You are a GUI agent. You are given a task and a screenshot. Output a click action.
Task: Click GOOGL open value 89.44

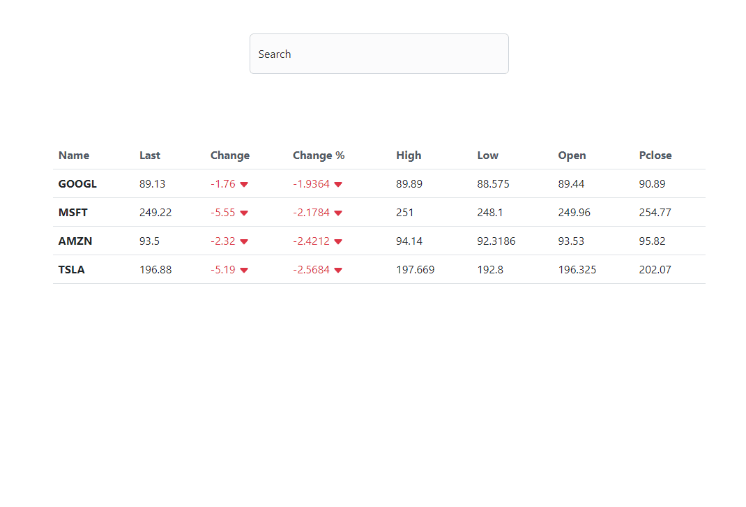click(x=572, y=183)
